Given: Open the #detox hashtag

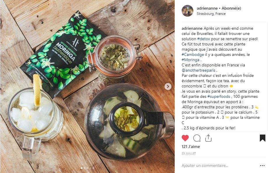Looking at the screenshot, I should coord(203,39).
